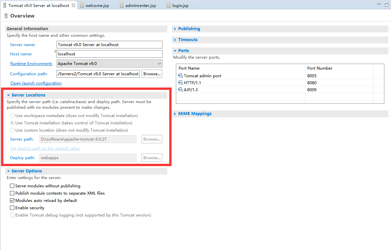The image size is (391, 250).
Task: Minimize the editor area
Action: pyautogui.click(x=379, y=4)
